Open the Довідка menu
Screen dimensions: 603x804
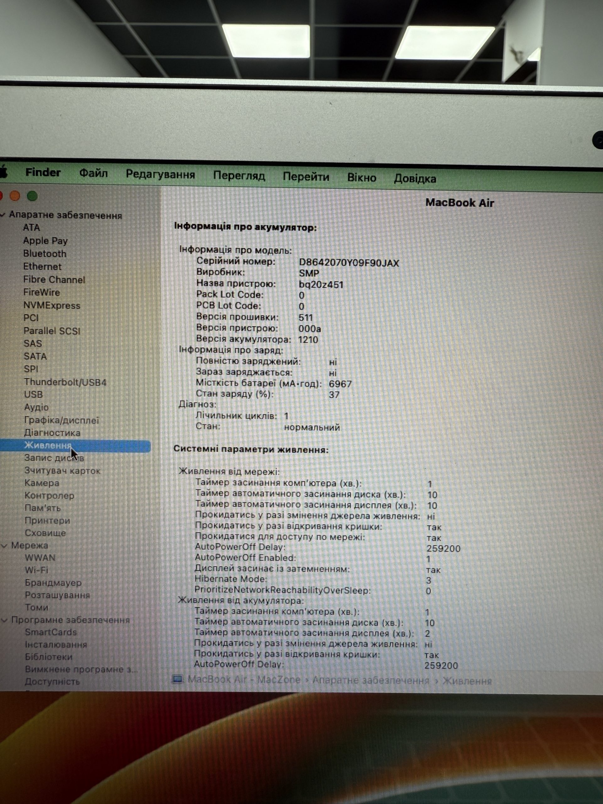click(x=415, y=179)
